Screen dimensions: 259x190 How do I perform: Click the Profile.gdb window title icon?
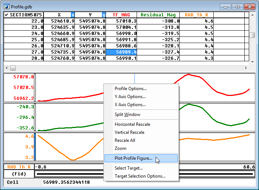click(7, 7)
